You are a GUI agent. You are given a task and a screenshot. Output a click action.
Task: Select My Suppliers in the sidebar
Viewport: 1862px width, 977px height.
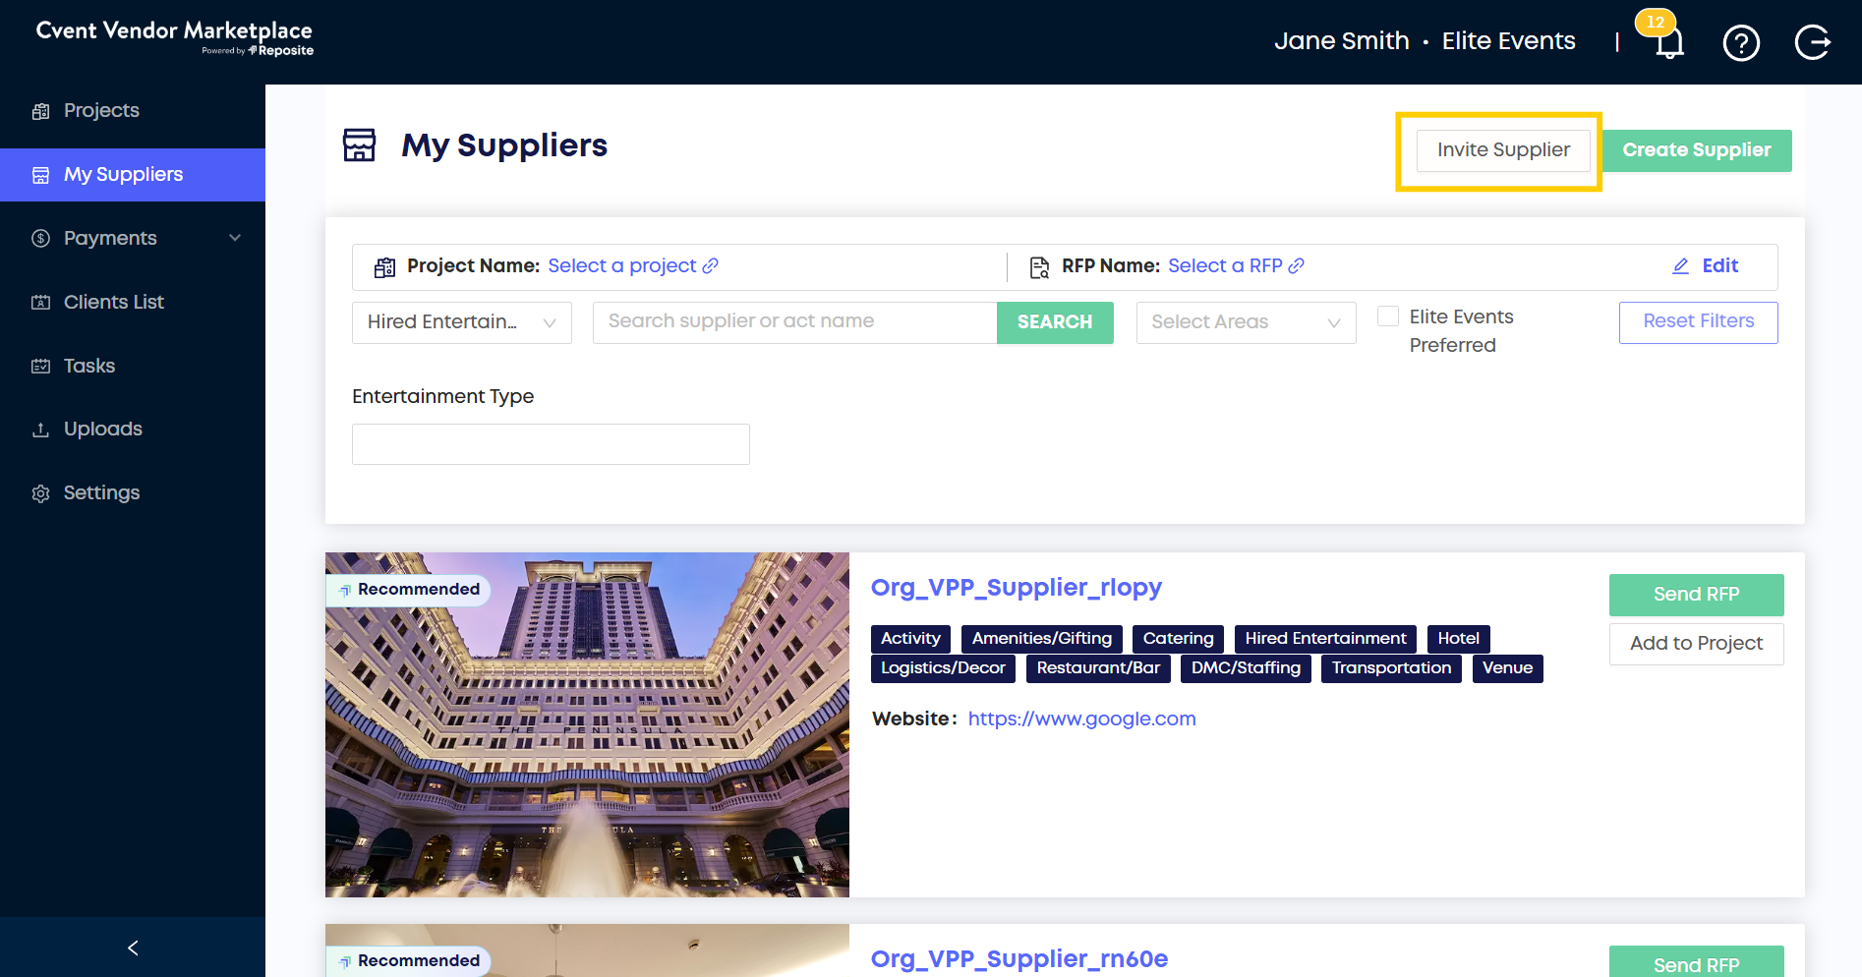coord(133,175)
